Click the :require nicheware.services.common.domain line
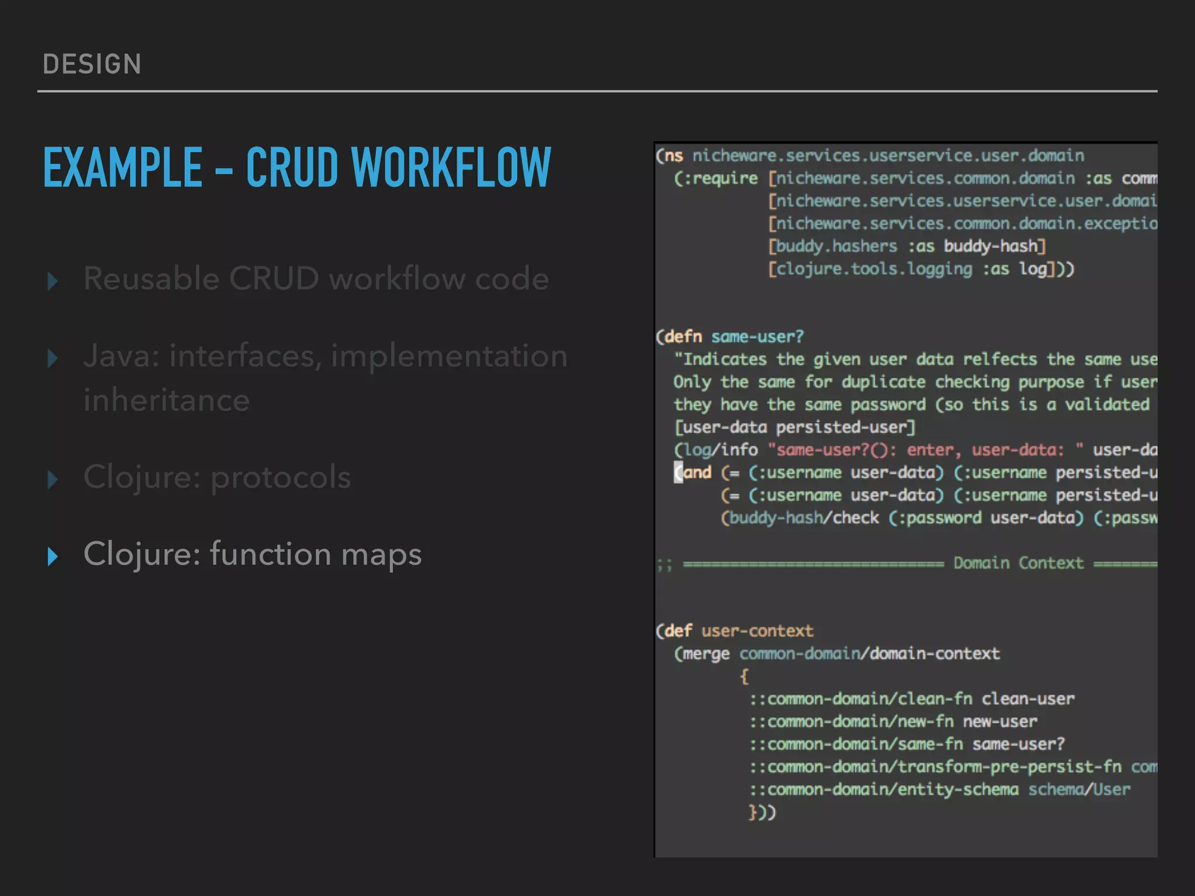 click(916, 178)
